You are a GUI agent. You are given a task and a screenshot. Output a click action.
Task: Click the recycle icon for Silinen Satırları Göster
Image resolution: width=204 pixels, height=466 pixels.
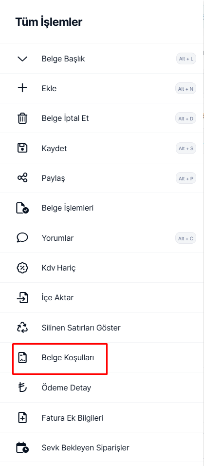[x=22, y=328]
